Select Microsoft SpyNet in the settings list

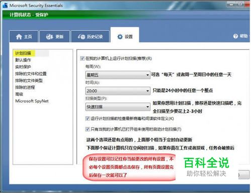point(32,101)
